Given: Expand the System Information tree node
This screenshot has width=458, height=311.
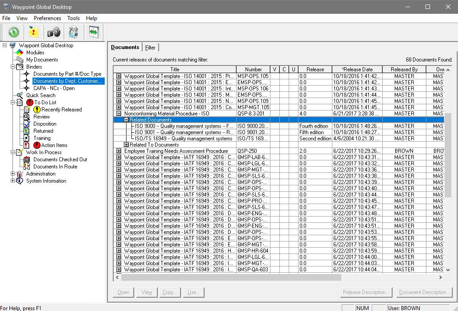Looking at the screenshot, I should pos(12,181).
